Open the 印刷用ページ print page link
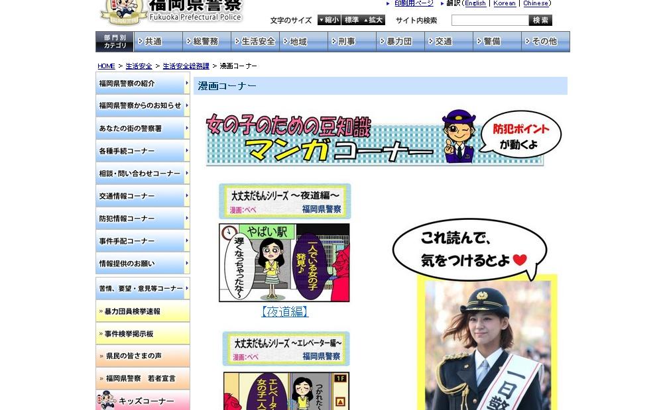663x410 pixels. (x=414, y=3)
